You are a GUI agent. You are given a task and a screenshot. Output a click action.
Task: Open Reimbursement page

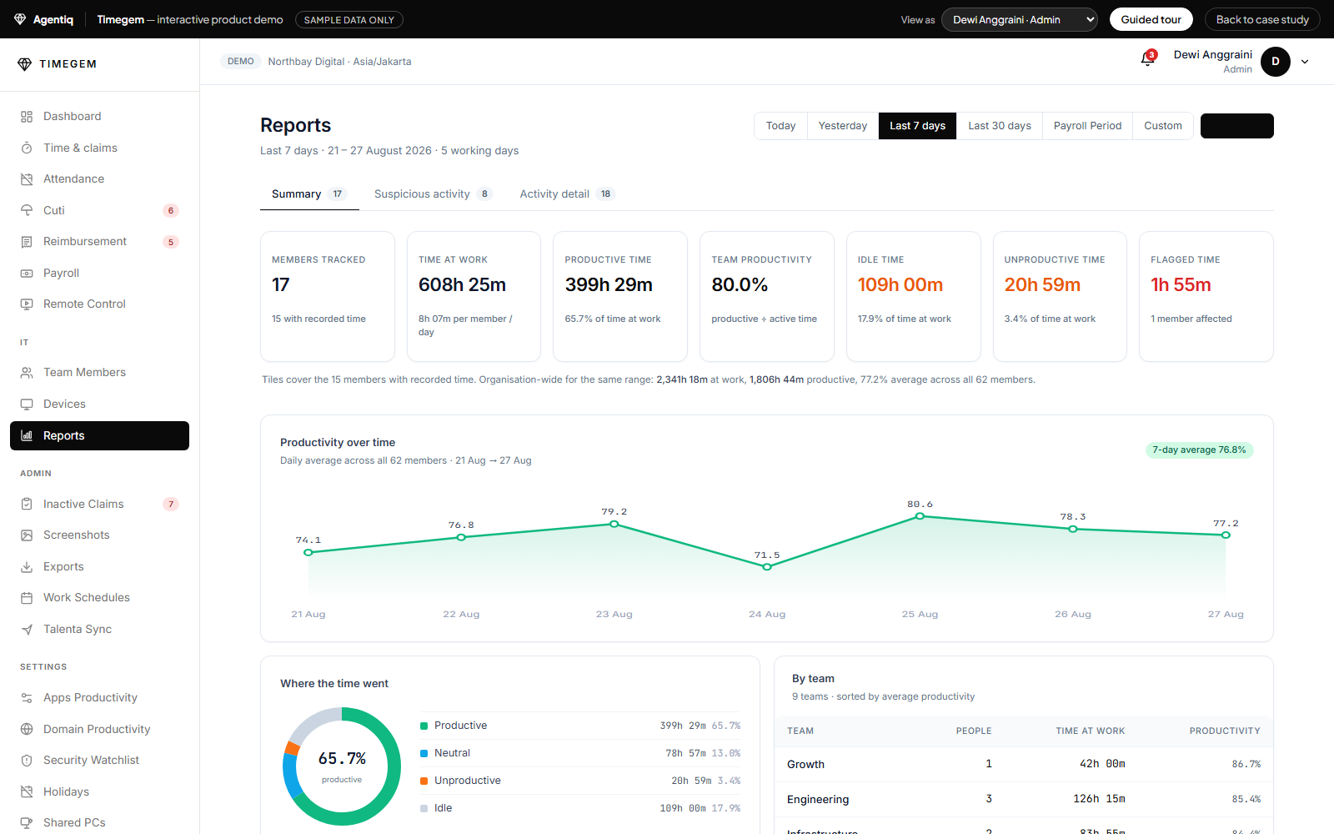tap(99, 242)
